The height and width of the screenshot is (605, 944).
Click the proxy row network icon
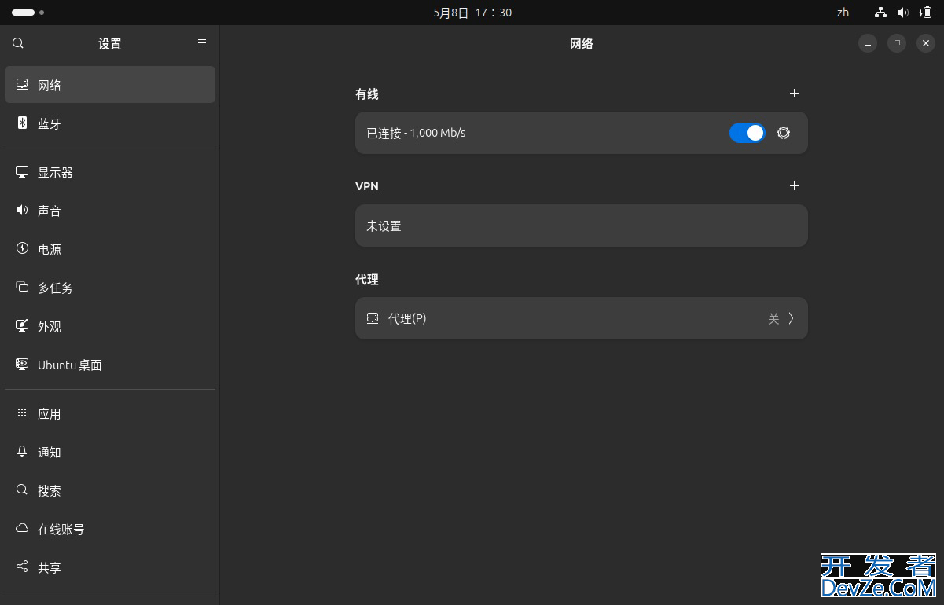(373, 318)
